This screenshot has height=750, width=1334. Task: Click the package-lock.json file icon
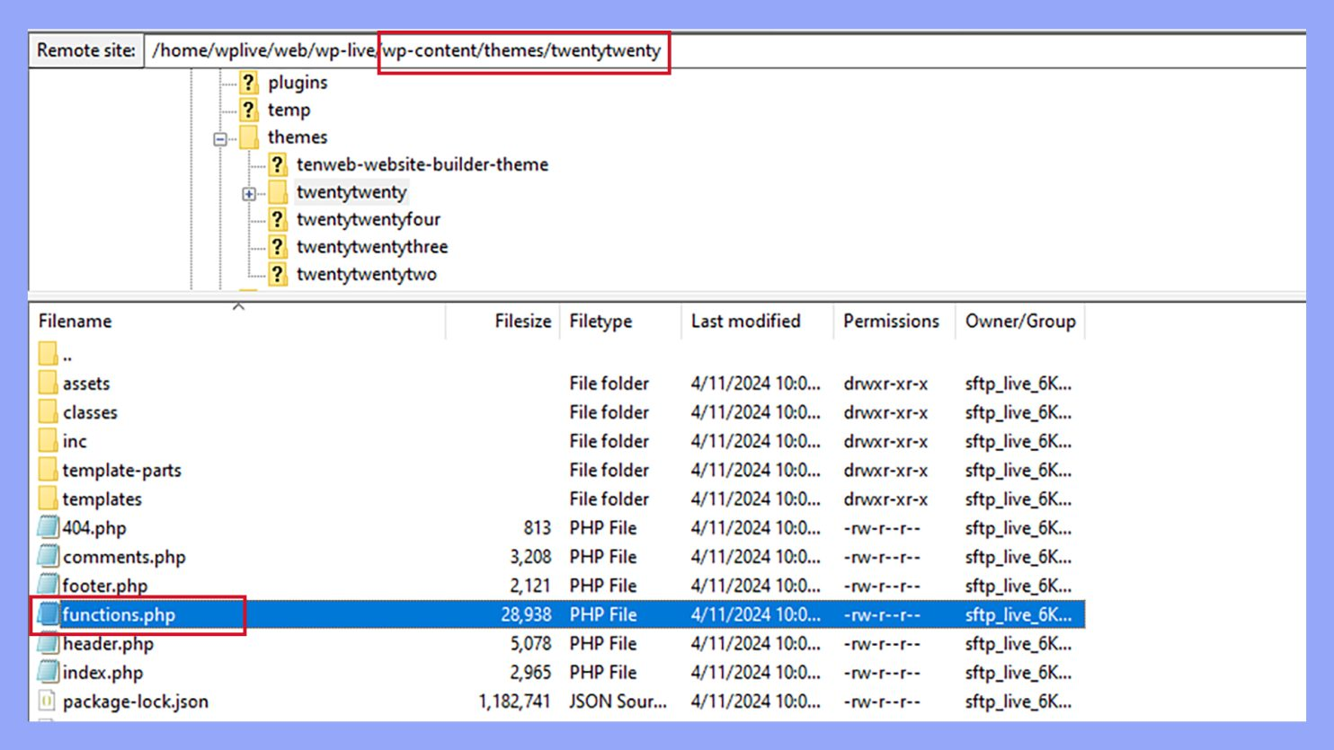[49, 701]
